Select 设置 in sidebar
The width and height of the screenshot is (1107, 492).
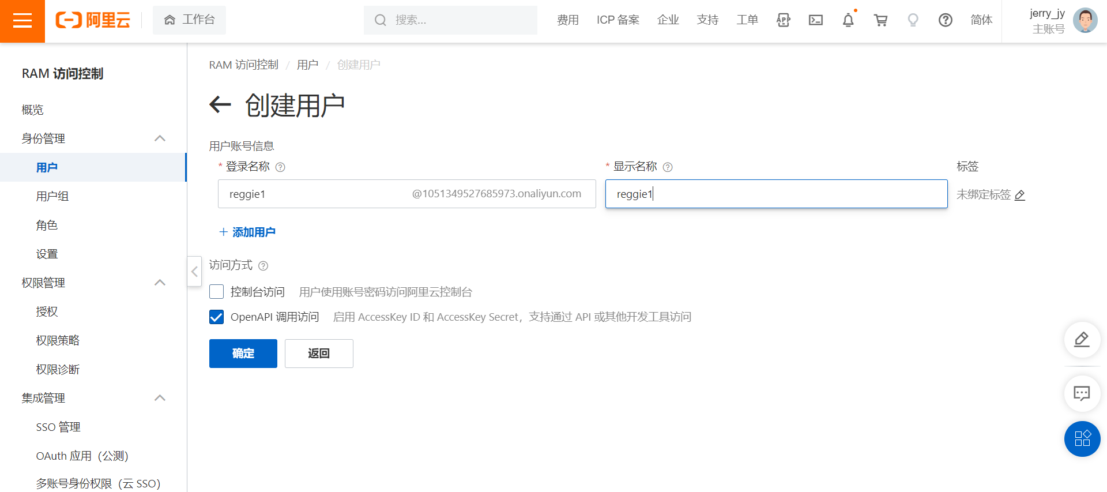click(47, 254)
